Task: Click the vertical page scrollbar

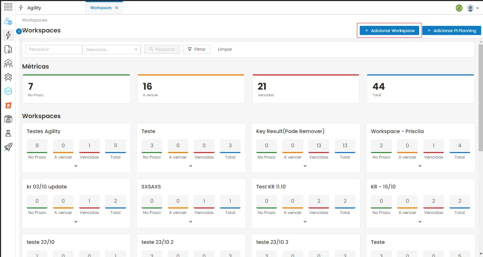Action: coord(480,98)
